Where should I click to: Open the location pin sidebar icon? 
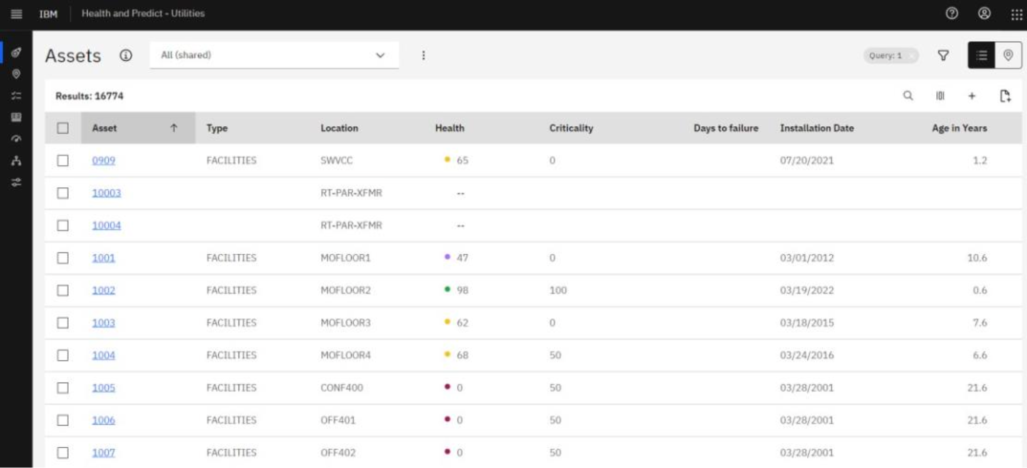pos(16,74)
